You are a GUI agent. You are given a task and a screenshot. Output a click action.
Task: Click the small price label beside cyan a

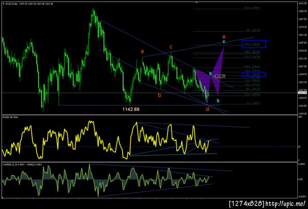[x=220, y=76]
